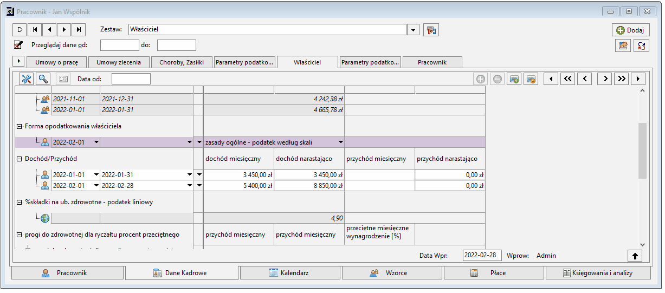Viewport: 665px width, 293px height.
Task: Open the first Parametry podatko... tab
Action: coord(244,62)
